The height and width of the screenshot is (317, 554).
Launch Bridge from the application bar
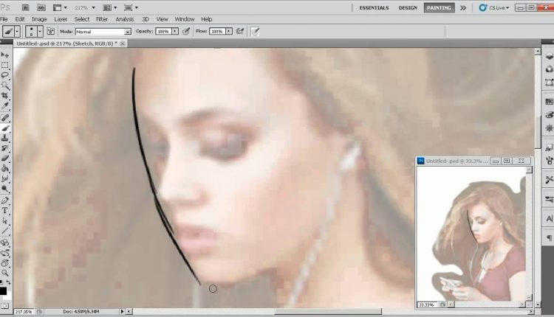[x=25, y=7]
